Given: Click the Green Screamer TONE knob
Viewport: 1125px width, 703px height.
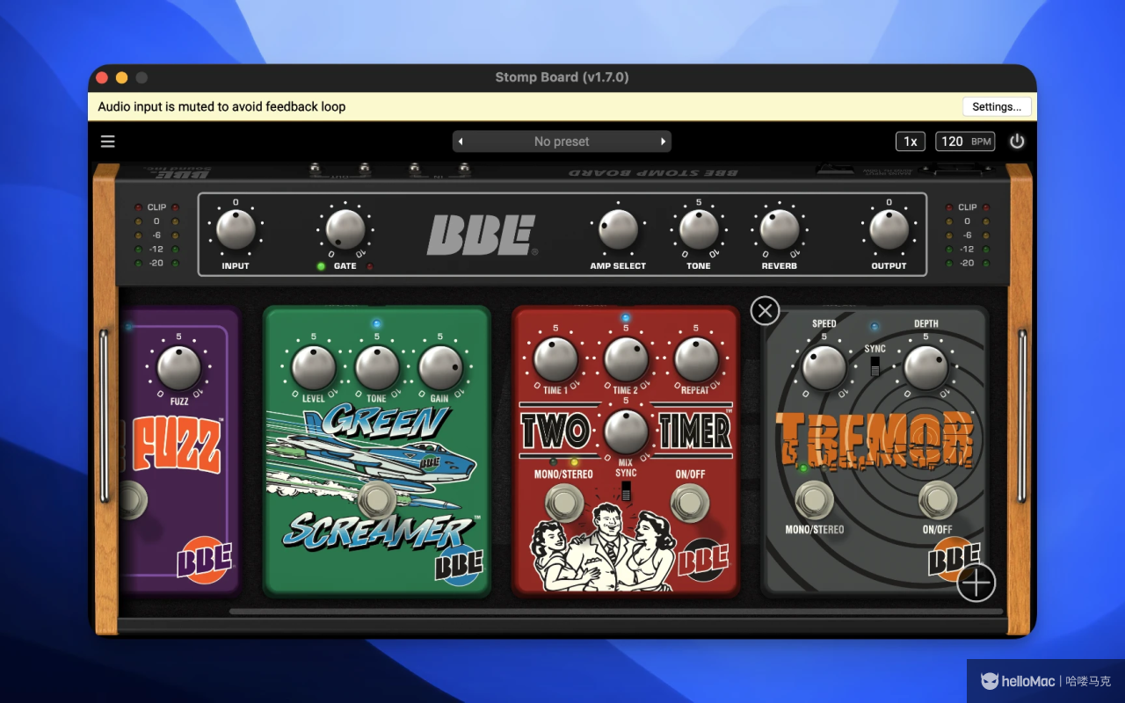Looking at the screenshot, I should point(377,367).
